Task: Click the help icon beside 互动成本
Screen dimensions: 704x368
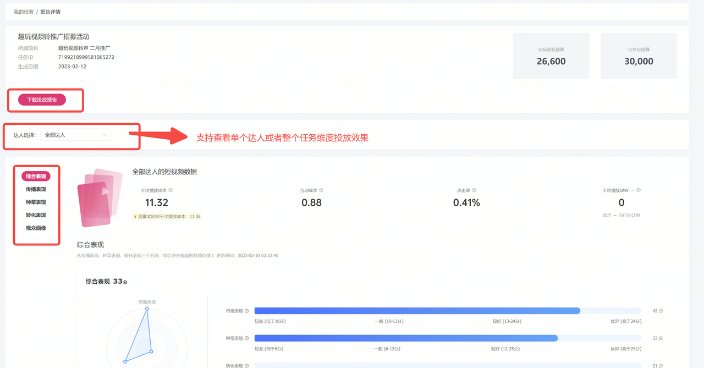Action: pos(321,190)
